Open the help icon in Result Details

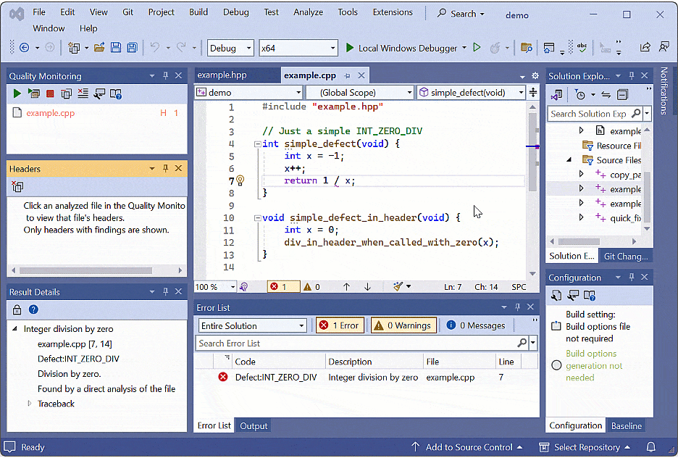33,309
